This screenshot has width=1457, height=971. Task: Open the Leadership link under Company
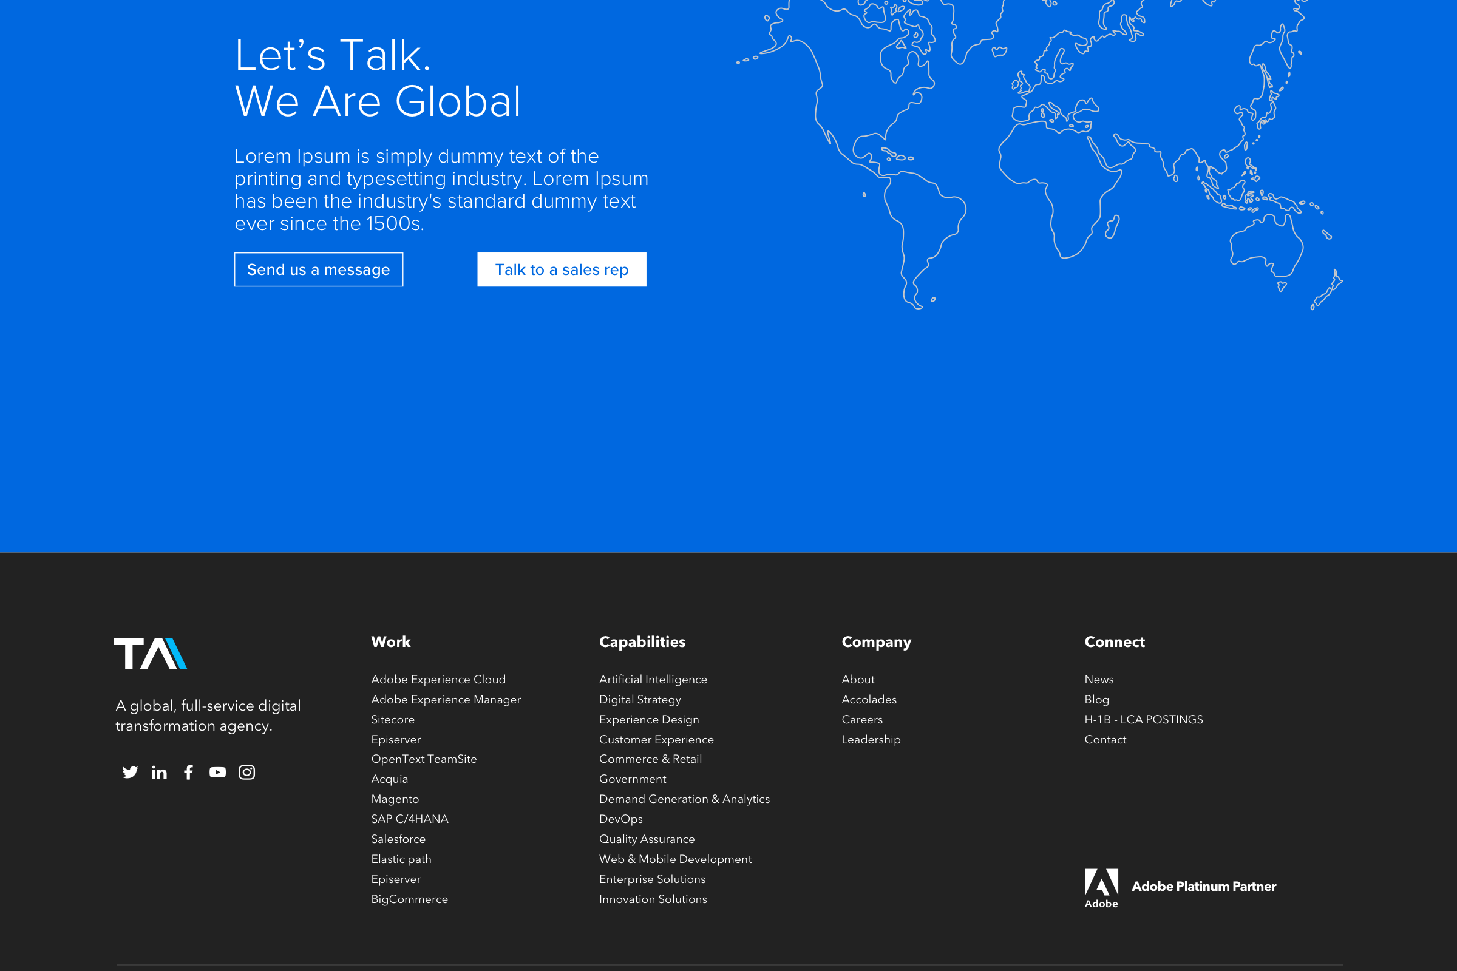[x=871, y=739]
